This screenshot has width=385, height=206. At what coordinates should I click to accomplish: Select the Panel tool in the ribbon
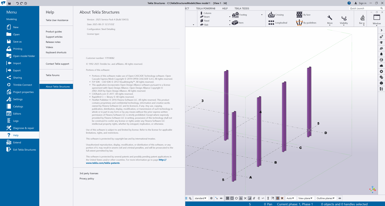[x=205, y=21]
